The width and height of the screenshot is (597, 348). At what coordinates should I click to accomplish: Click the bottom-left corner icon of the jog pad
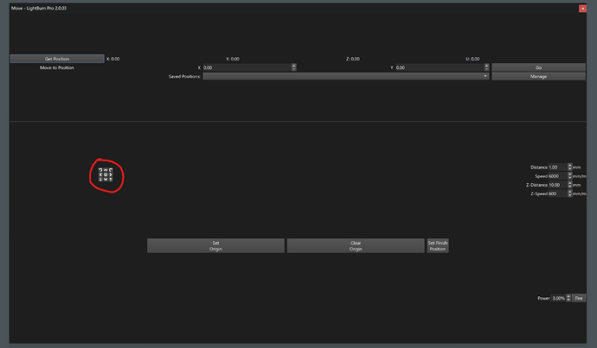point(100,180)
